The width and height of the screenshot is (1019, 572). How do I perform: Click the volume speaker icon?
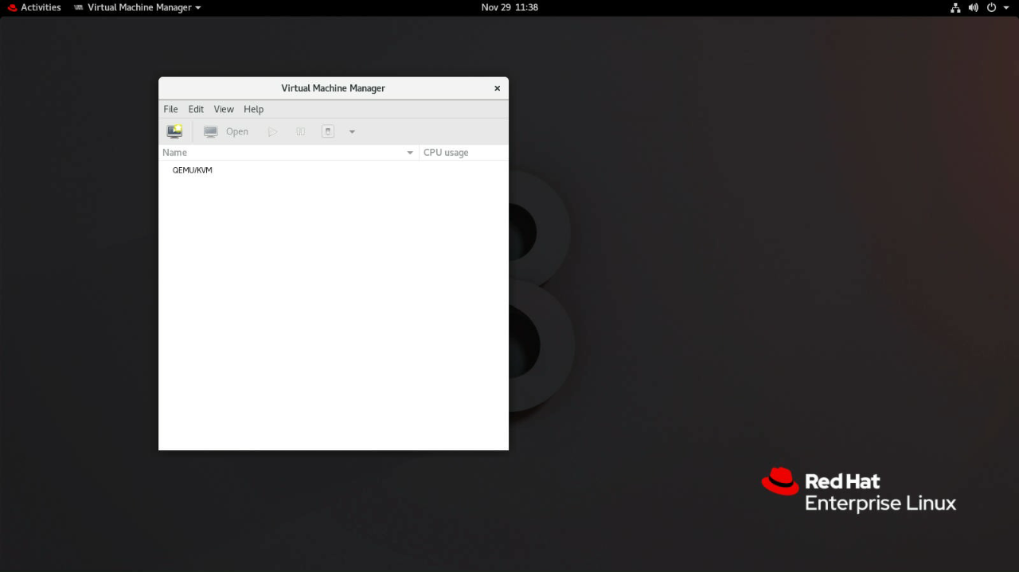973,7
